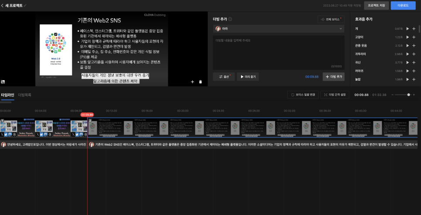Play the 귀뚜라미 sound effect

point(407,54)
